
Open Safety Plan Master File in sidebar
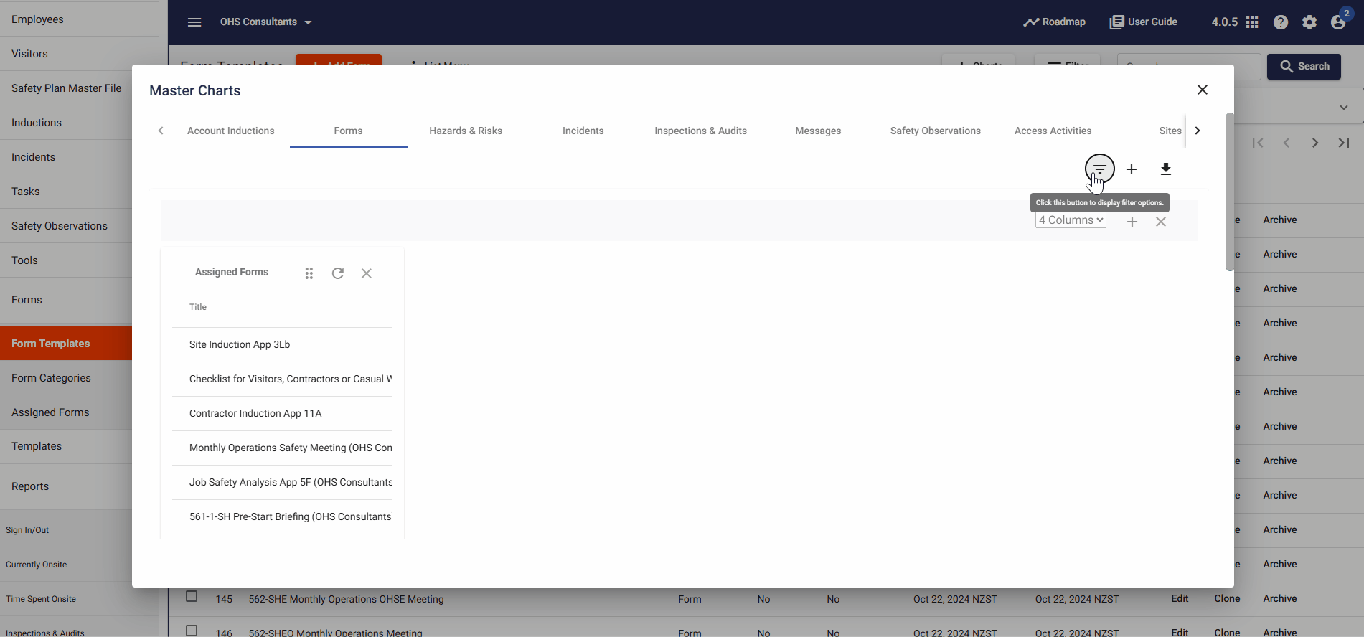click(x=66, y=88)
